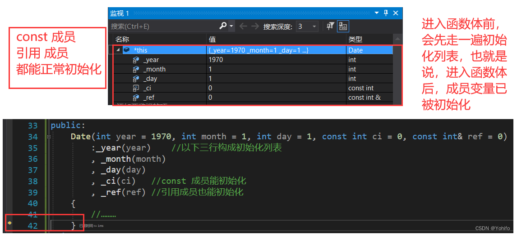Collapse the Date constructor code block at line 34

[x=49, y=137]
